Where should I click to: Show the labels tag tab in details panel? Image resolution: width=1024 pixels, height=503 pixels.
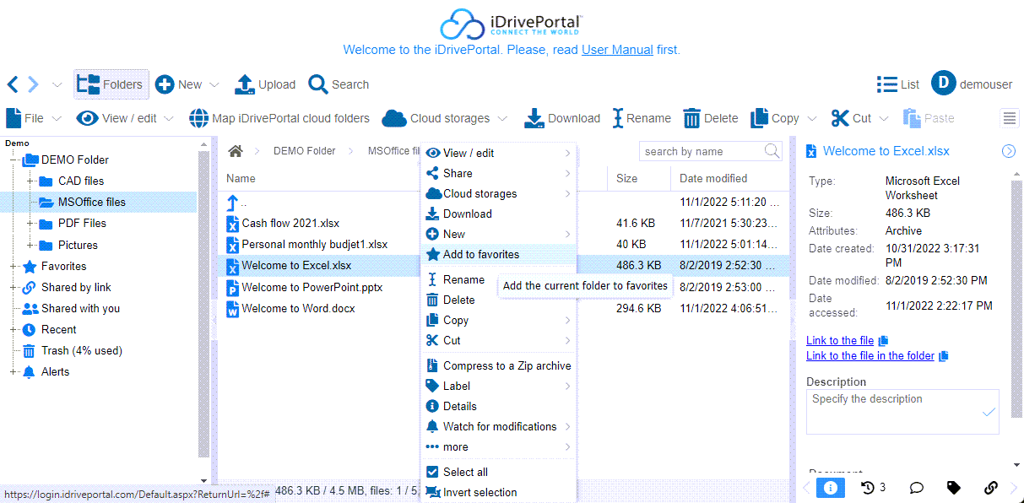[954, 488]
